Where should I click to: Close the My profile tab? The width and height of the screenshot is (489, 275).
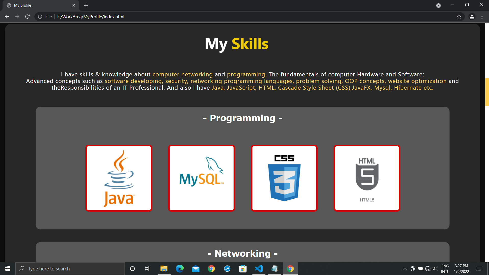pyautogui.click(x=74, y=5)
